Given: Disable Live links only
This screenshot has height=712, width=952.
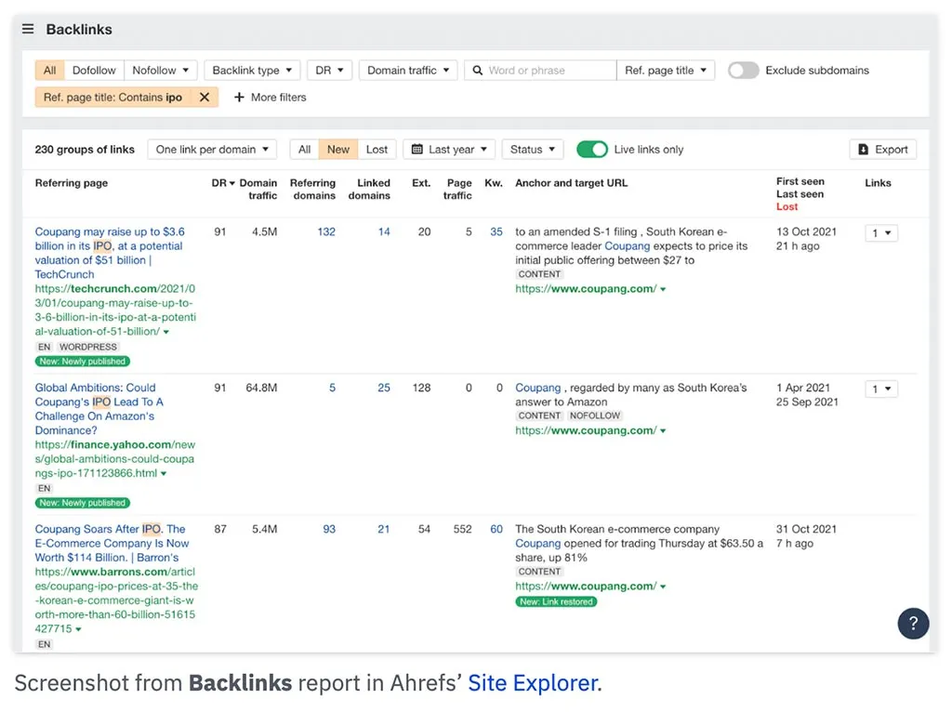Looking at the screenshot, I should (592, 149).
